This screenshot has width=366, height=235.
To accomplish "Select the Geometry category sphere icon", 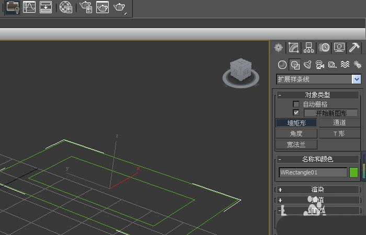I will [x=282, y=65].
